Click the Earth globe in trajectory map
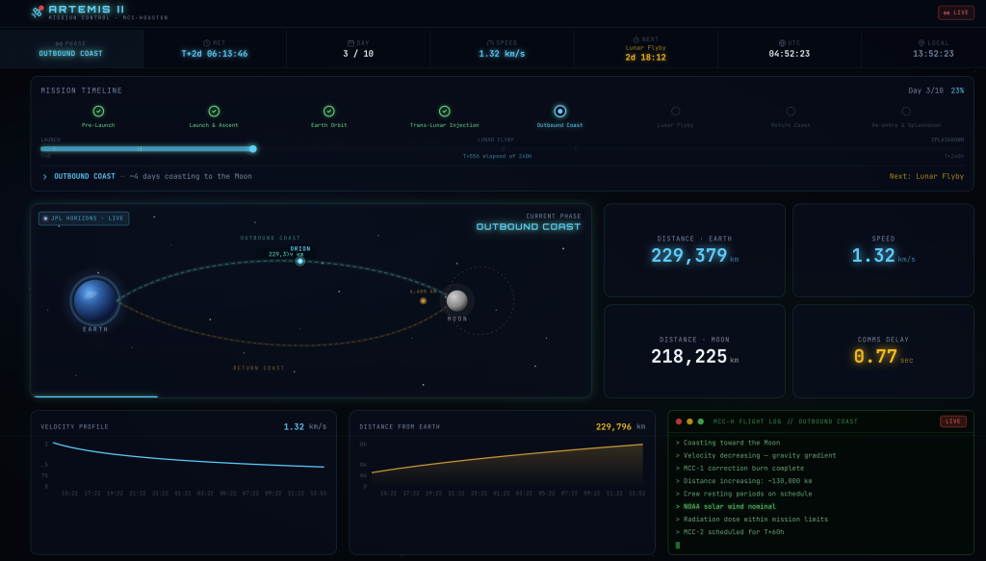986x561 pixels. click(95, 300)
